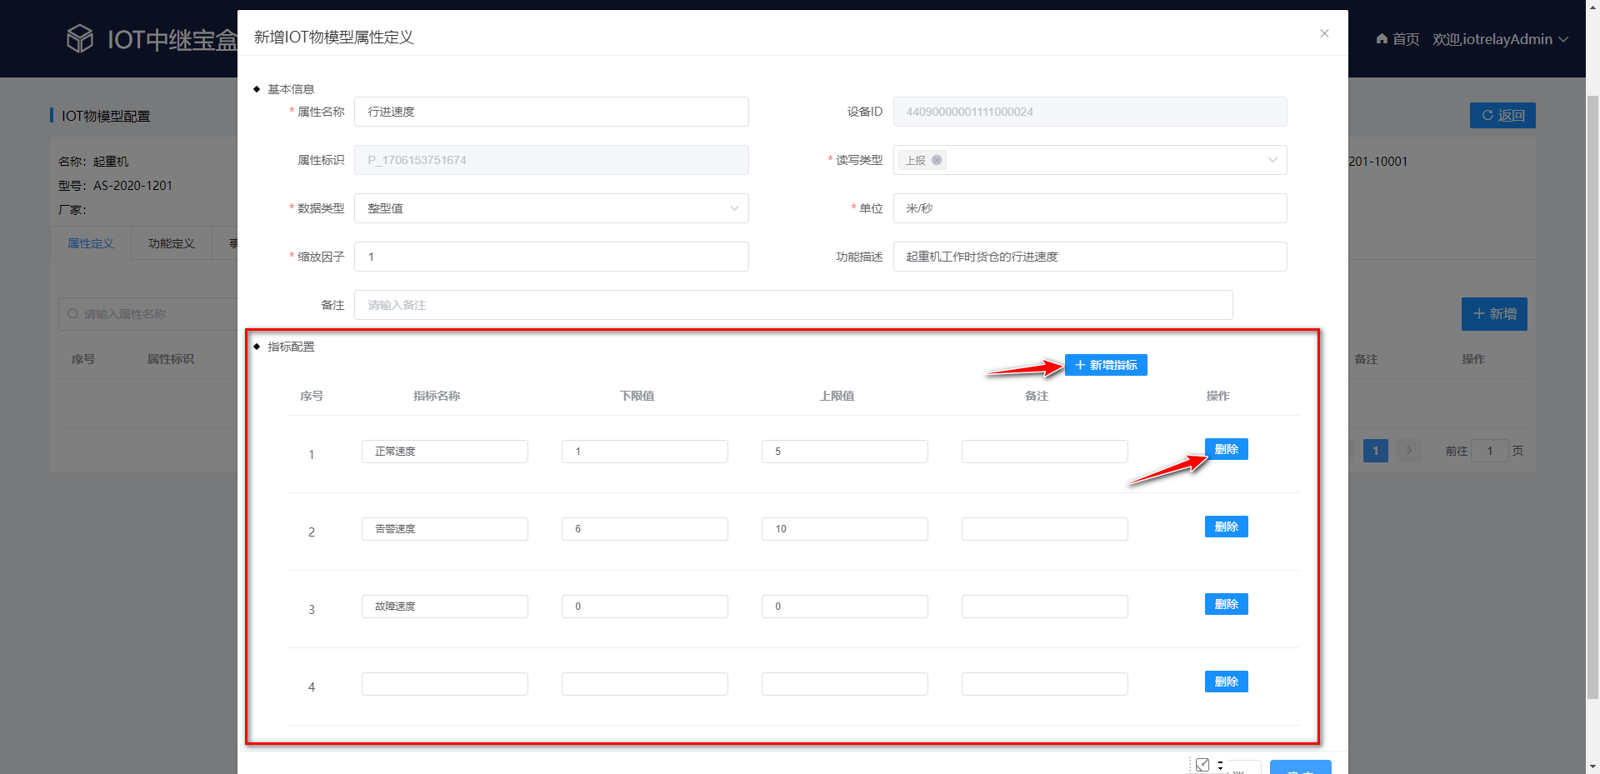Delete the empty fourth indicator row
The height and width of the screenshot is (774, 1600).
tap(1226, 682)
